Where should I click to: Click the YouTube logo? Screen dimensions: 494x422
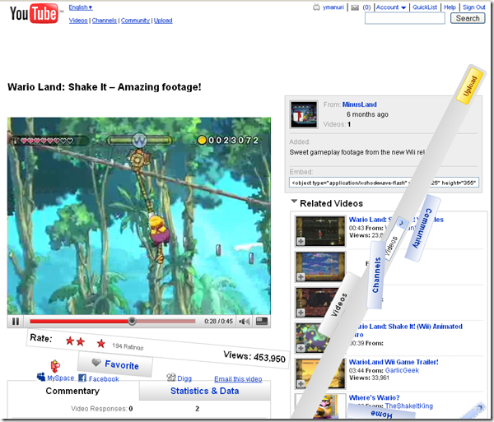[x=34, y=13]
